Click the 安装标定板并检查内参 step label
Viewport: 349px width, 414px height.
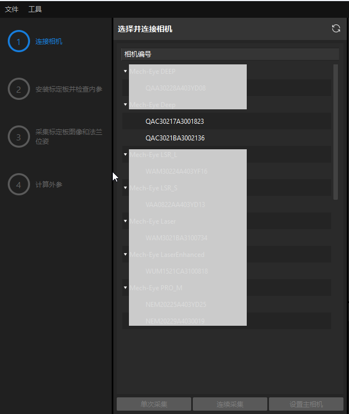(69, 89)
